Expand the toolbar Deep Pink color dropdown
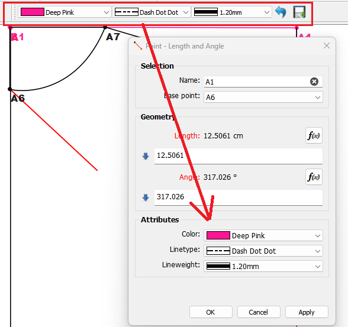The width and height of the screenshot is (348, 327). tap(65, 12)
